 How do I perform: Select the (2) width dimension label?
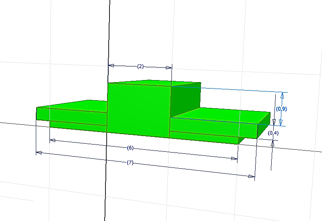[x=140, y=66]
